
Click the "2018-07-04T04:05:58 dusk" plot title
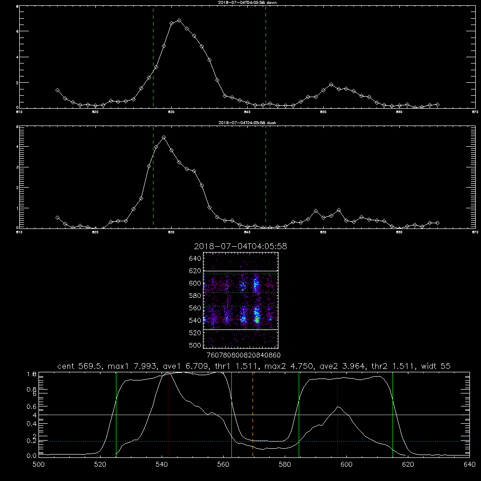(x=247, y=123)
